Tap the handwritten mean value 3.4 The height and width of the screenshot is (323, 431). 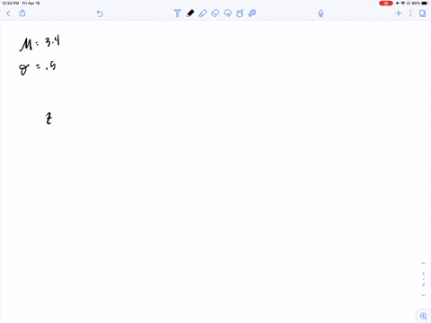[x=52, y=41]
